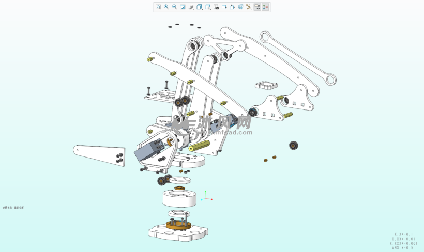424x252 pixels.
Task: Open the Datum Display Filters dropdown
Action: [x=249, y=7]
